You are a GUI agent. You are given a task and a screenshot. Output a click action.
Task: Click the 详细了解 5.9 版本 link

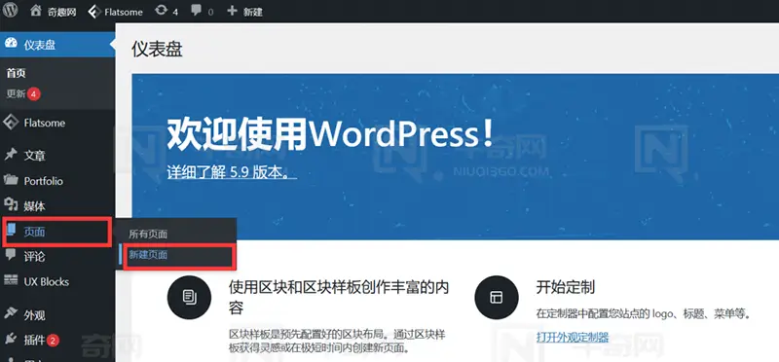[232, 172]
